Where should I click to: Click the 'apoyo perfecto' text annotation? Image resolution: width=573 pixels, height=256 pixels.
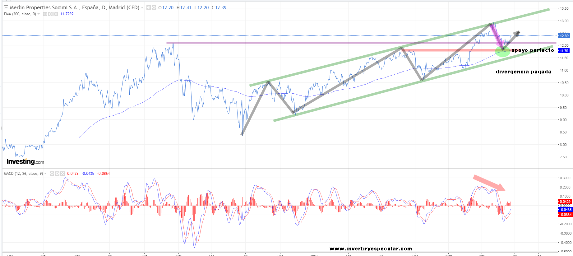coord(532,50)
